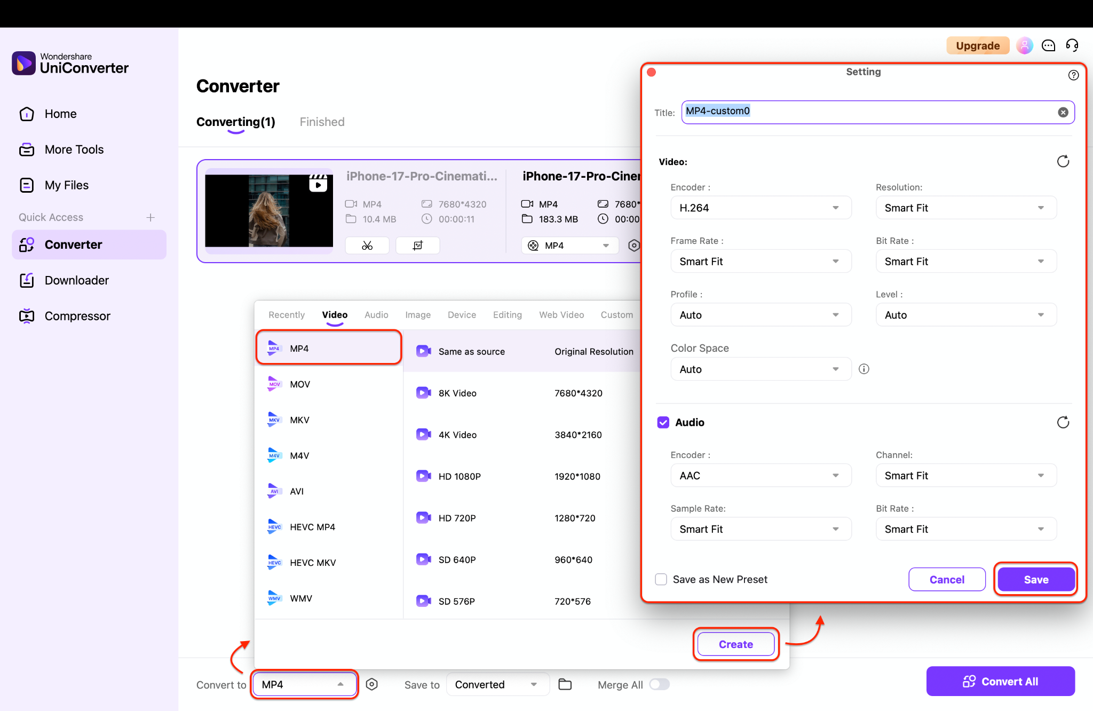The image size is (1093, 711).
Task: Switch to the Converting(1) tab
Action: point(236,122)
